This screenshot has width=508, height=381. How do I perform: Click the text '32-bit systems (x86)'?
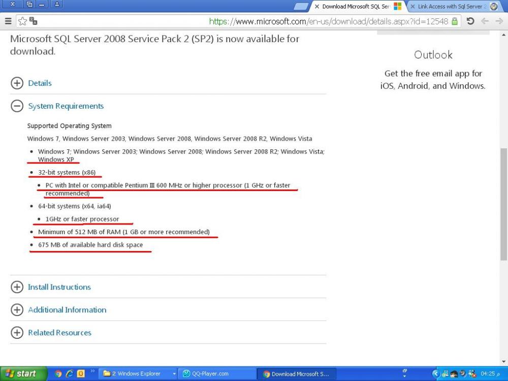click(x=67, y=172)
